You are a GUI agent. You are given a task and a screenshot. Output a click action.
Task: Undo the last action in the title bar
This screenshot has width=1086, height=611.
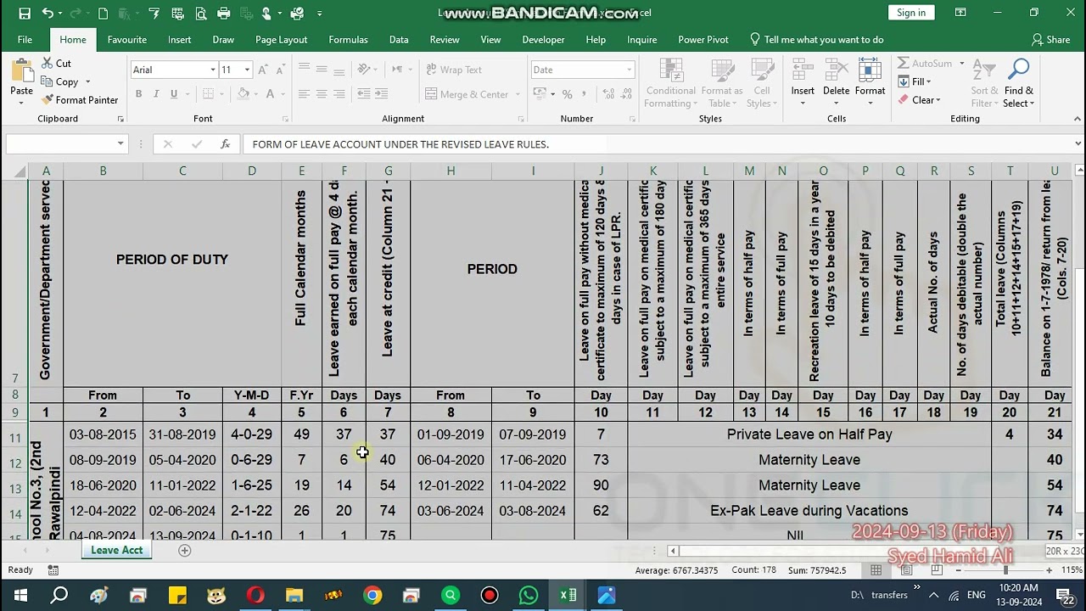pyautogui.click(x=48, y=13)
